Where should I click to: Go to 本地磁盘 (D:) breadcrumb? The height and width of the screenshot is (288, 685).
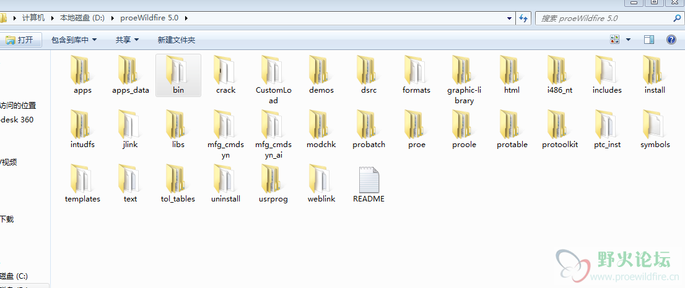[83, 18]
